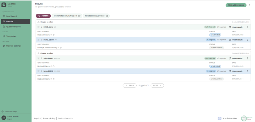Image resolution: width=255 pixels, height=122 pixels.
Task: Open the Product Security link
Action: coord(65,118)
